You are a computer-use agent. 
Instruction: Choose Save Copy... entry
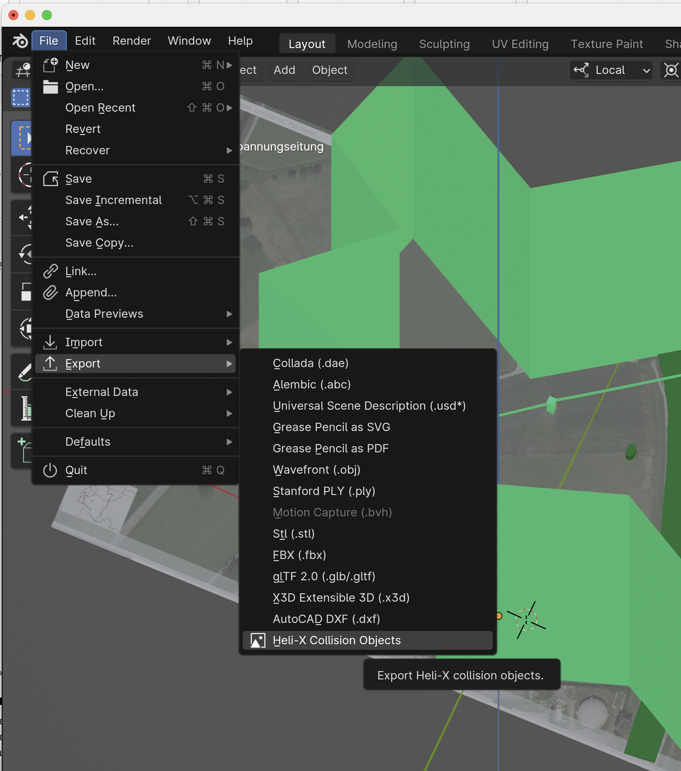(135, 243)
